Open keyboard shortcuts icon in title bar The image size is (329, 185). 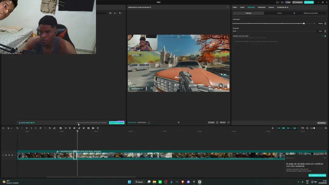[x=282, y=2]
